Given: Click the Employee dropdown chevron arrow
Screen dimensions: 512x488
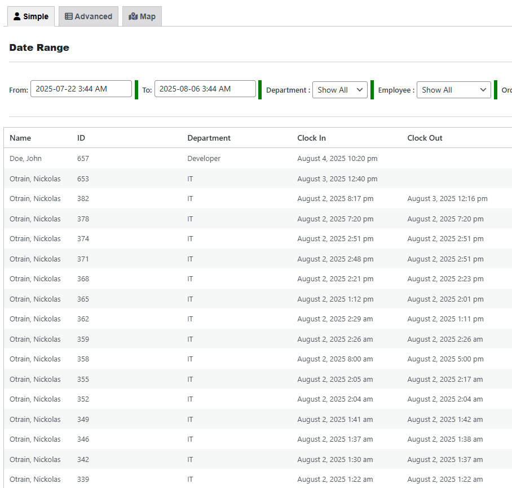Looking at the screenshot, I should click(483, 90).
